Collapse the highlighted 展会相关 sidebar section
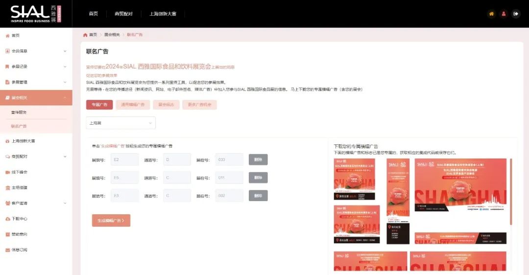This screenshot has width=529, height=275. coord(36,98)
